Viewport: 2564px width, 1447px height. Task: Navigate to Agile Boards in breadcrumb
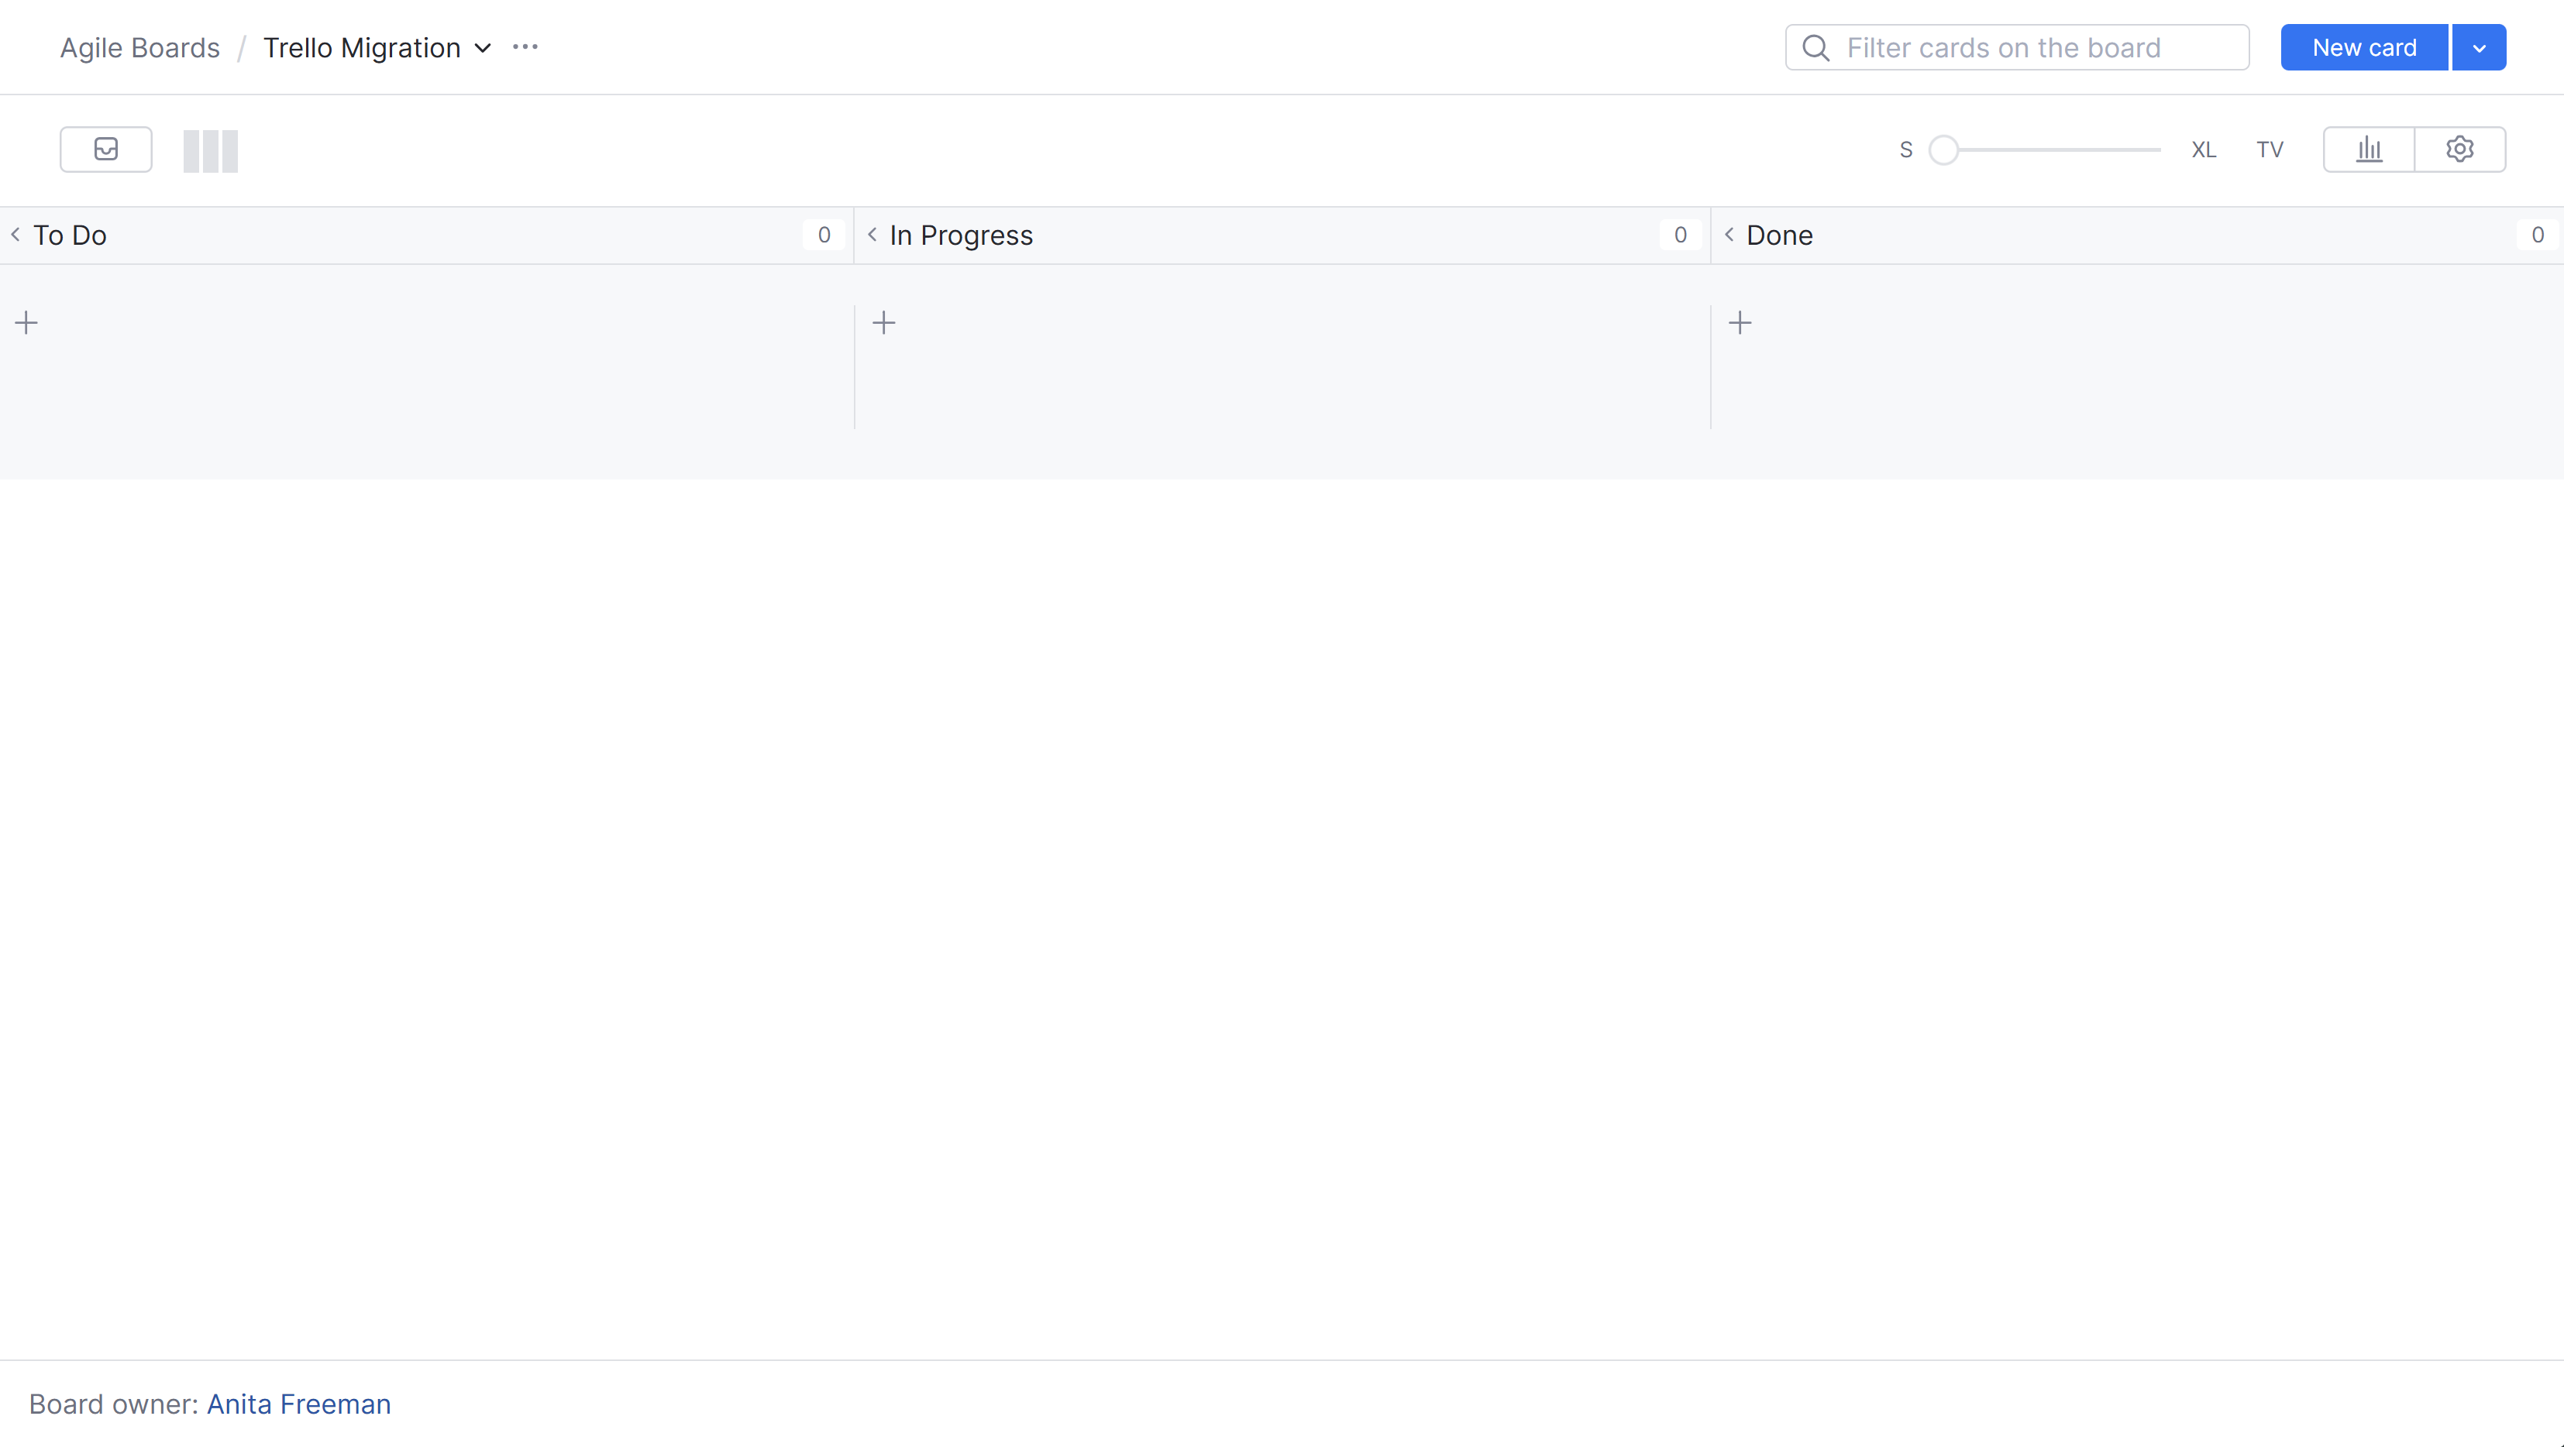point(139,46)
